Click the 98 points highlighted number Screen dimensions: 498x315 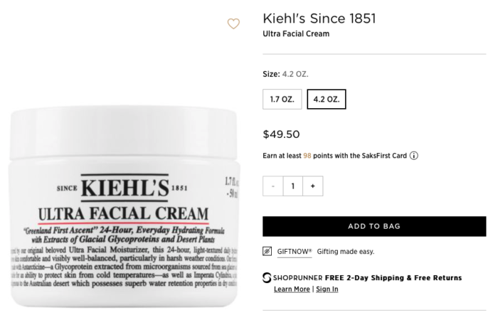click(307, 156)
